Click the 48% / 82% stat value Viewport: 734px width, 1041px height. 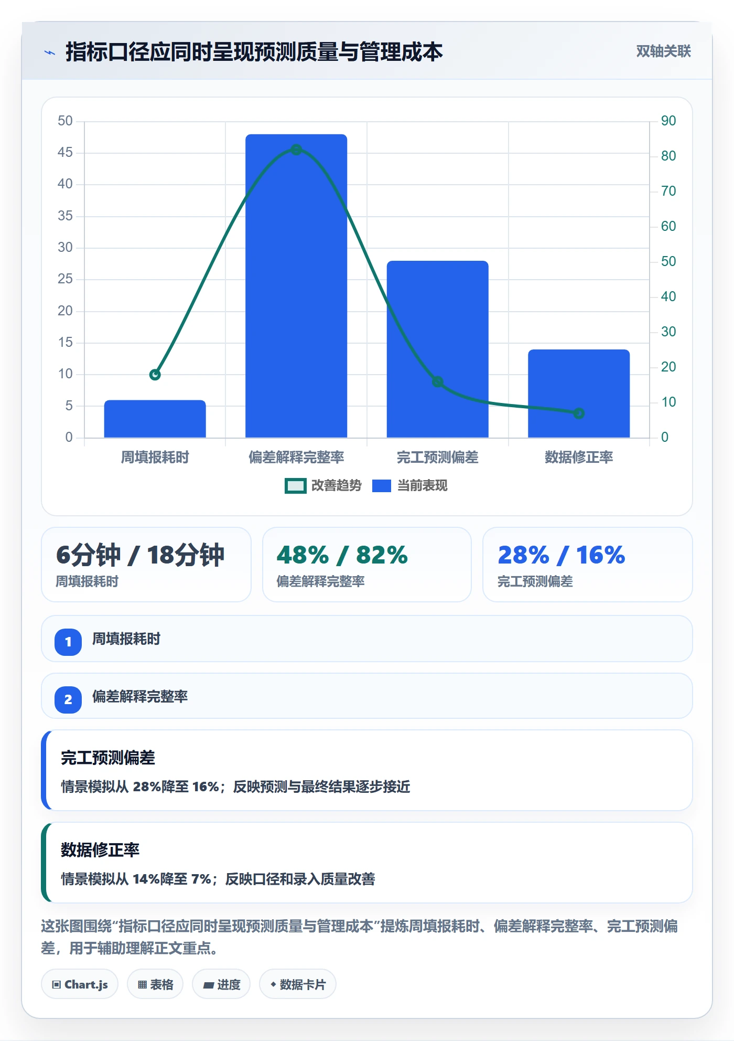click(x=342, y=555)
